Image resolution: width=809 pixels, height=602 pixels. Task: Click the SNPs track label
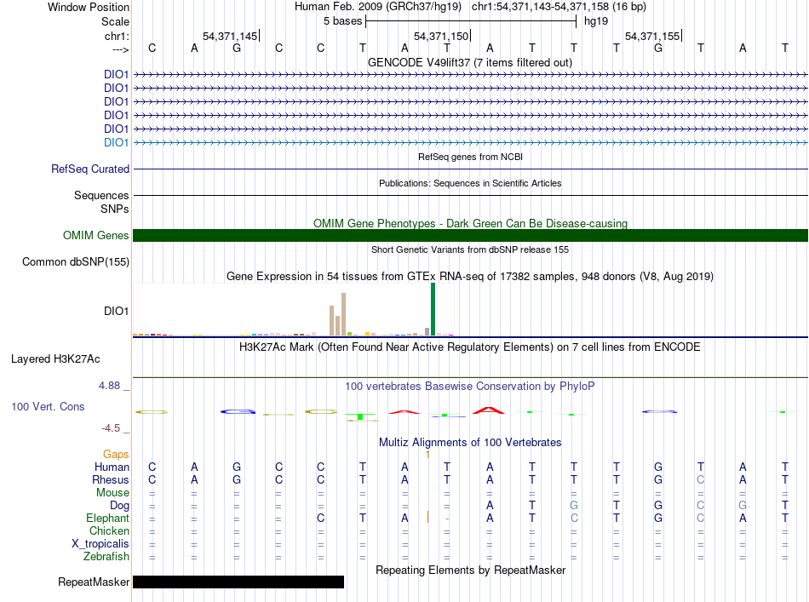[115, 209]
